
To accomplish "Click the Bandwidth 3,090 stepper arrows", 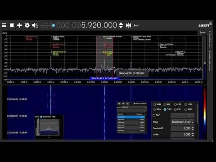I will pos(193,128).
